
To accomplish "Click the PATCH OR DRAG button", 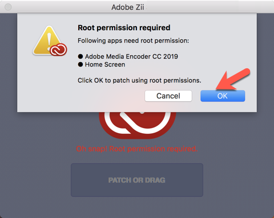I will click(137, 180).
